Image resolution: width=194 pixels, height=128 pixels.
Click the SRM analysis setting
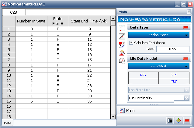point(174,75)
